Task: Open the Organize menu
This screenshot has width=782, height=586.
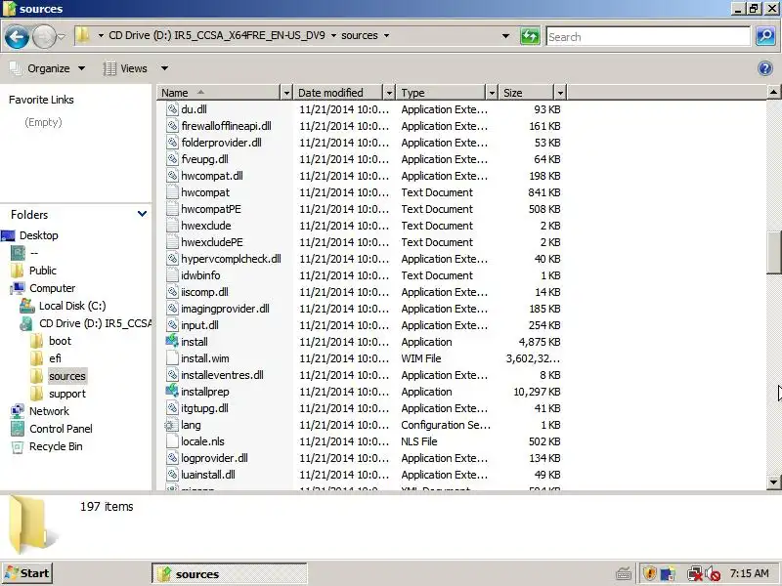Action: (48, 68)
